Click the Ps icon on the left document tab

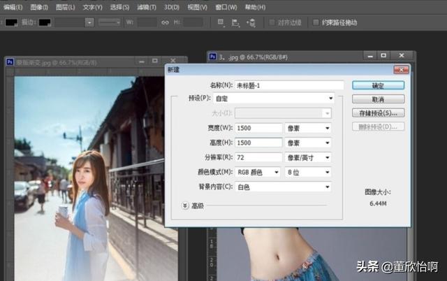[10, 63]
